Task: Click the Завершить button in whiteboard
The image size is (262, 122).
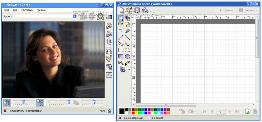Action: coord(248,10)
